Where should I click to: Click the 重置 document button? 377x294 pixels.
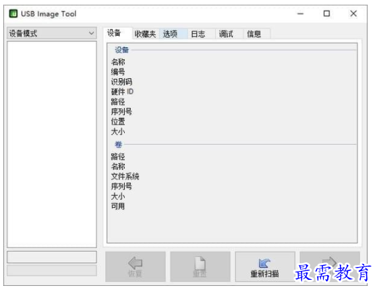click(x=200, y=266)
